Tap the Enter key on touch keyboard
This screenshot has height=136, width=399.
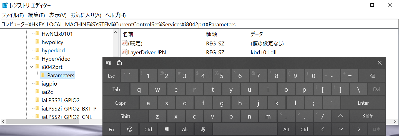click(363, 103)
